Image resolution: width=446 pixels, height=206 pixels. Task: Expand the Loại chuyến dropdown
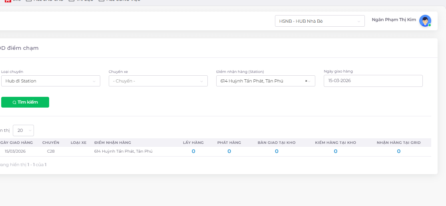(50, 81)
